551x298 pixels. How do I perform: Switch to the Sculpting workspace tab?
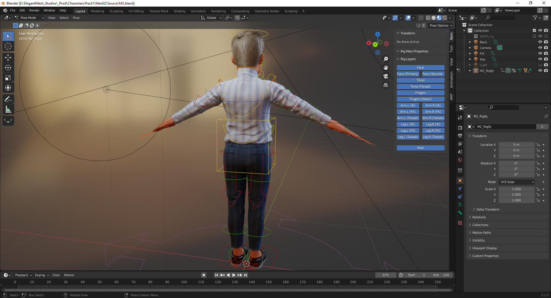pyautogui.click(x=116, y=11)
